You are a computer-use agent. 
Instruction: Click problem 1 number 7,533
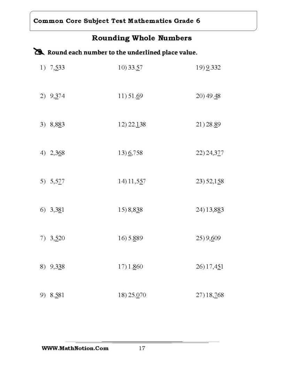pos(57,68)
